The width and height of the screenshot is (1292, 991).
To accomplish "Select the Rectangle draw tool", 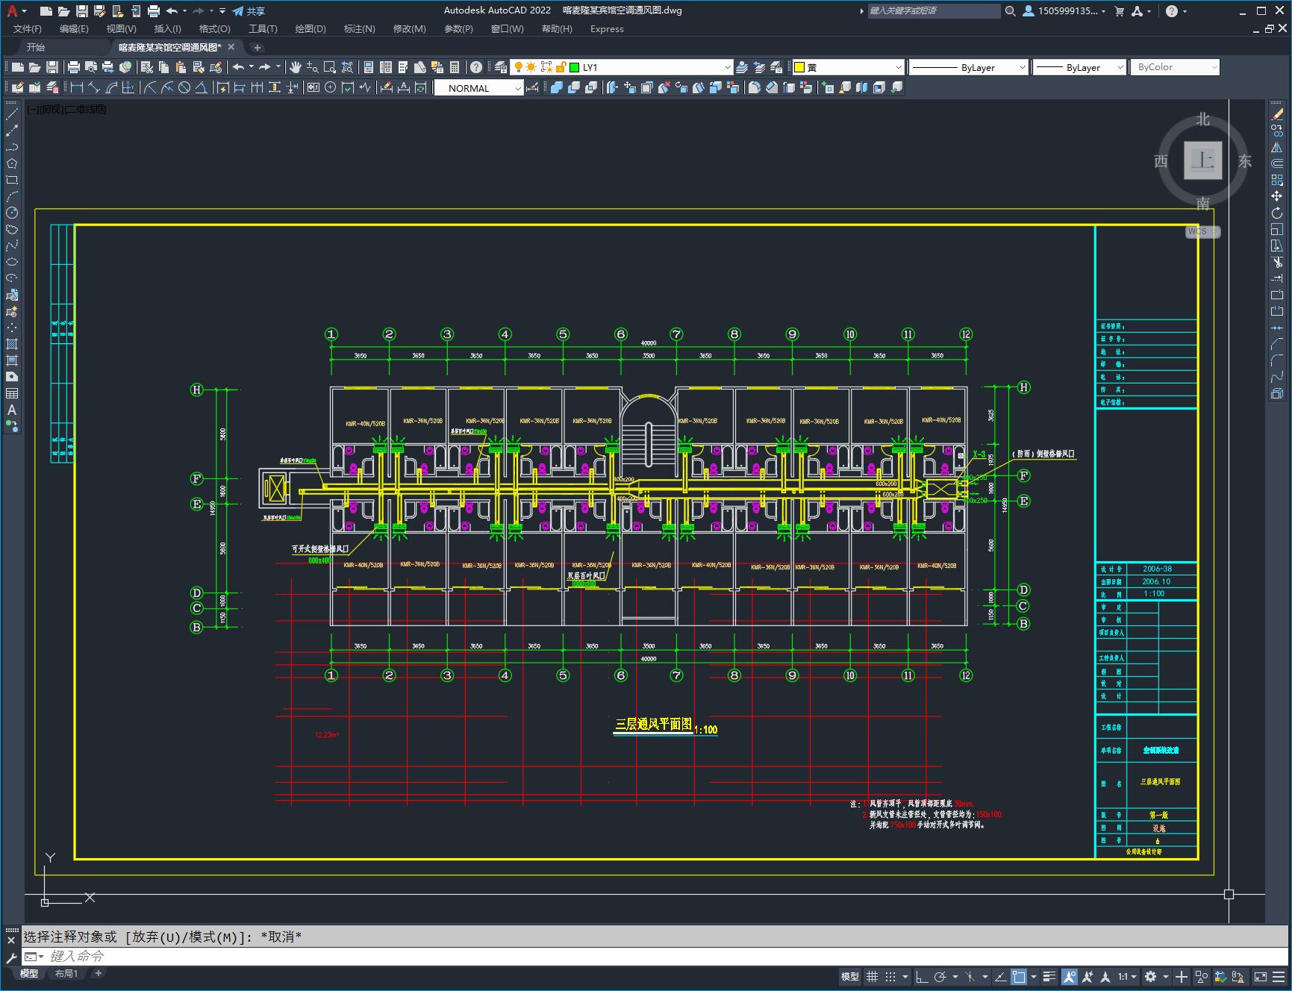I will click(12, 180).
